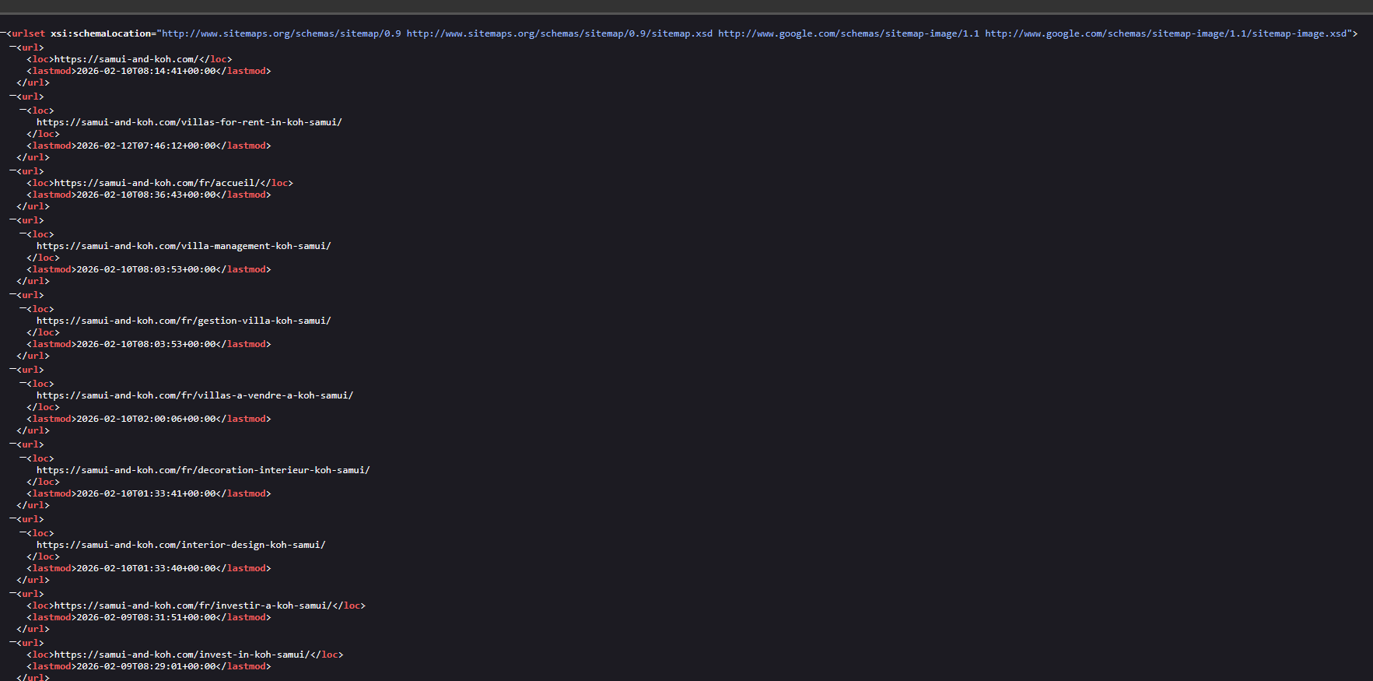Click the sitemap-image/1.1/sitemap-image.xsd schema address
1373x681 pixels.
(x=1166, y=33)
